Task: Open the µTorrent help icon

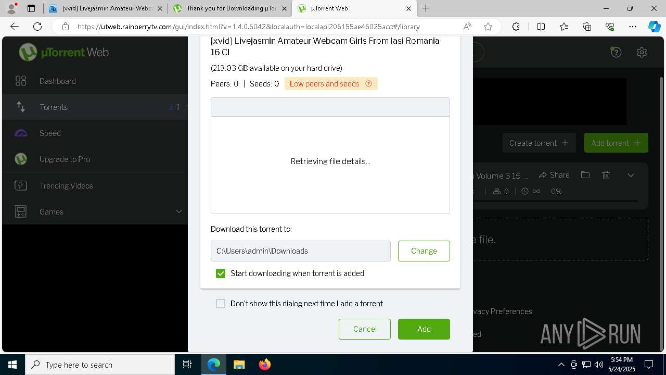Action: pos(616,52)
